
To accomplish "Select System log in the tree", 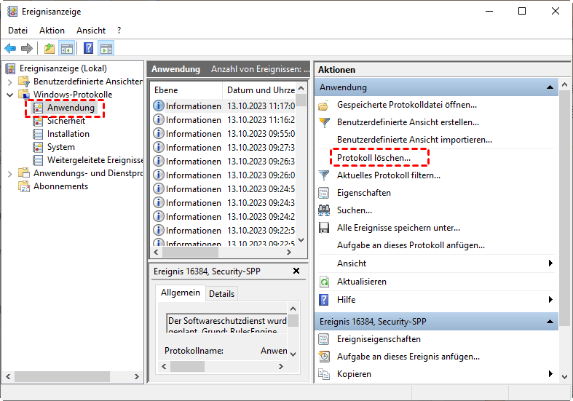I will pos(60,147).
